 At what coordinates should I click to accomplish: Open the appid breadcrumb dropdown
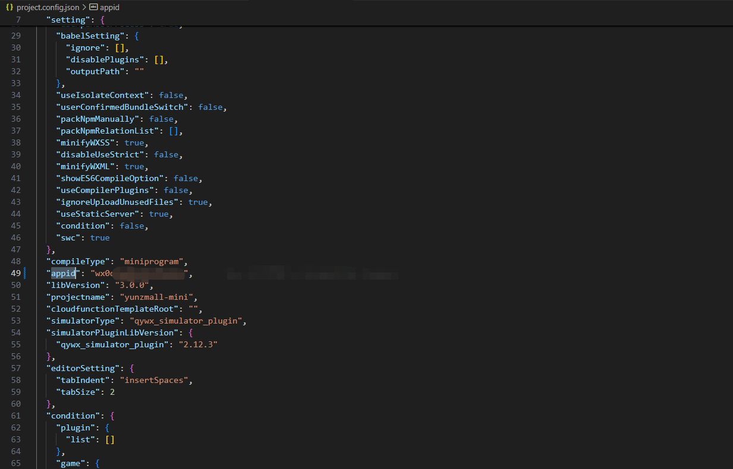[109, 7]
